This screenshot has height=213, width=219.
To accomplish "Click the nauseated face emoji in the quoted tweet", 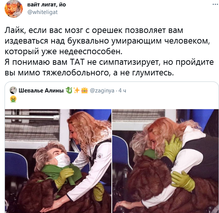I will point(13,99).
